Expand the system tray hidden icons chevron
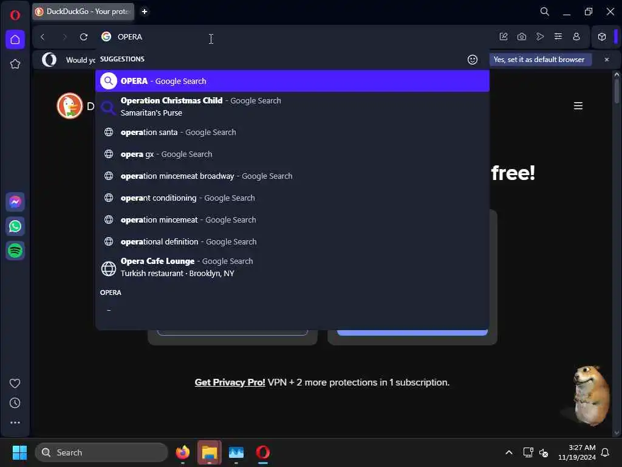Screen dimensions: 622x467 click(509, 452)
